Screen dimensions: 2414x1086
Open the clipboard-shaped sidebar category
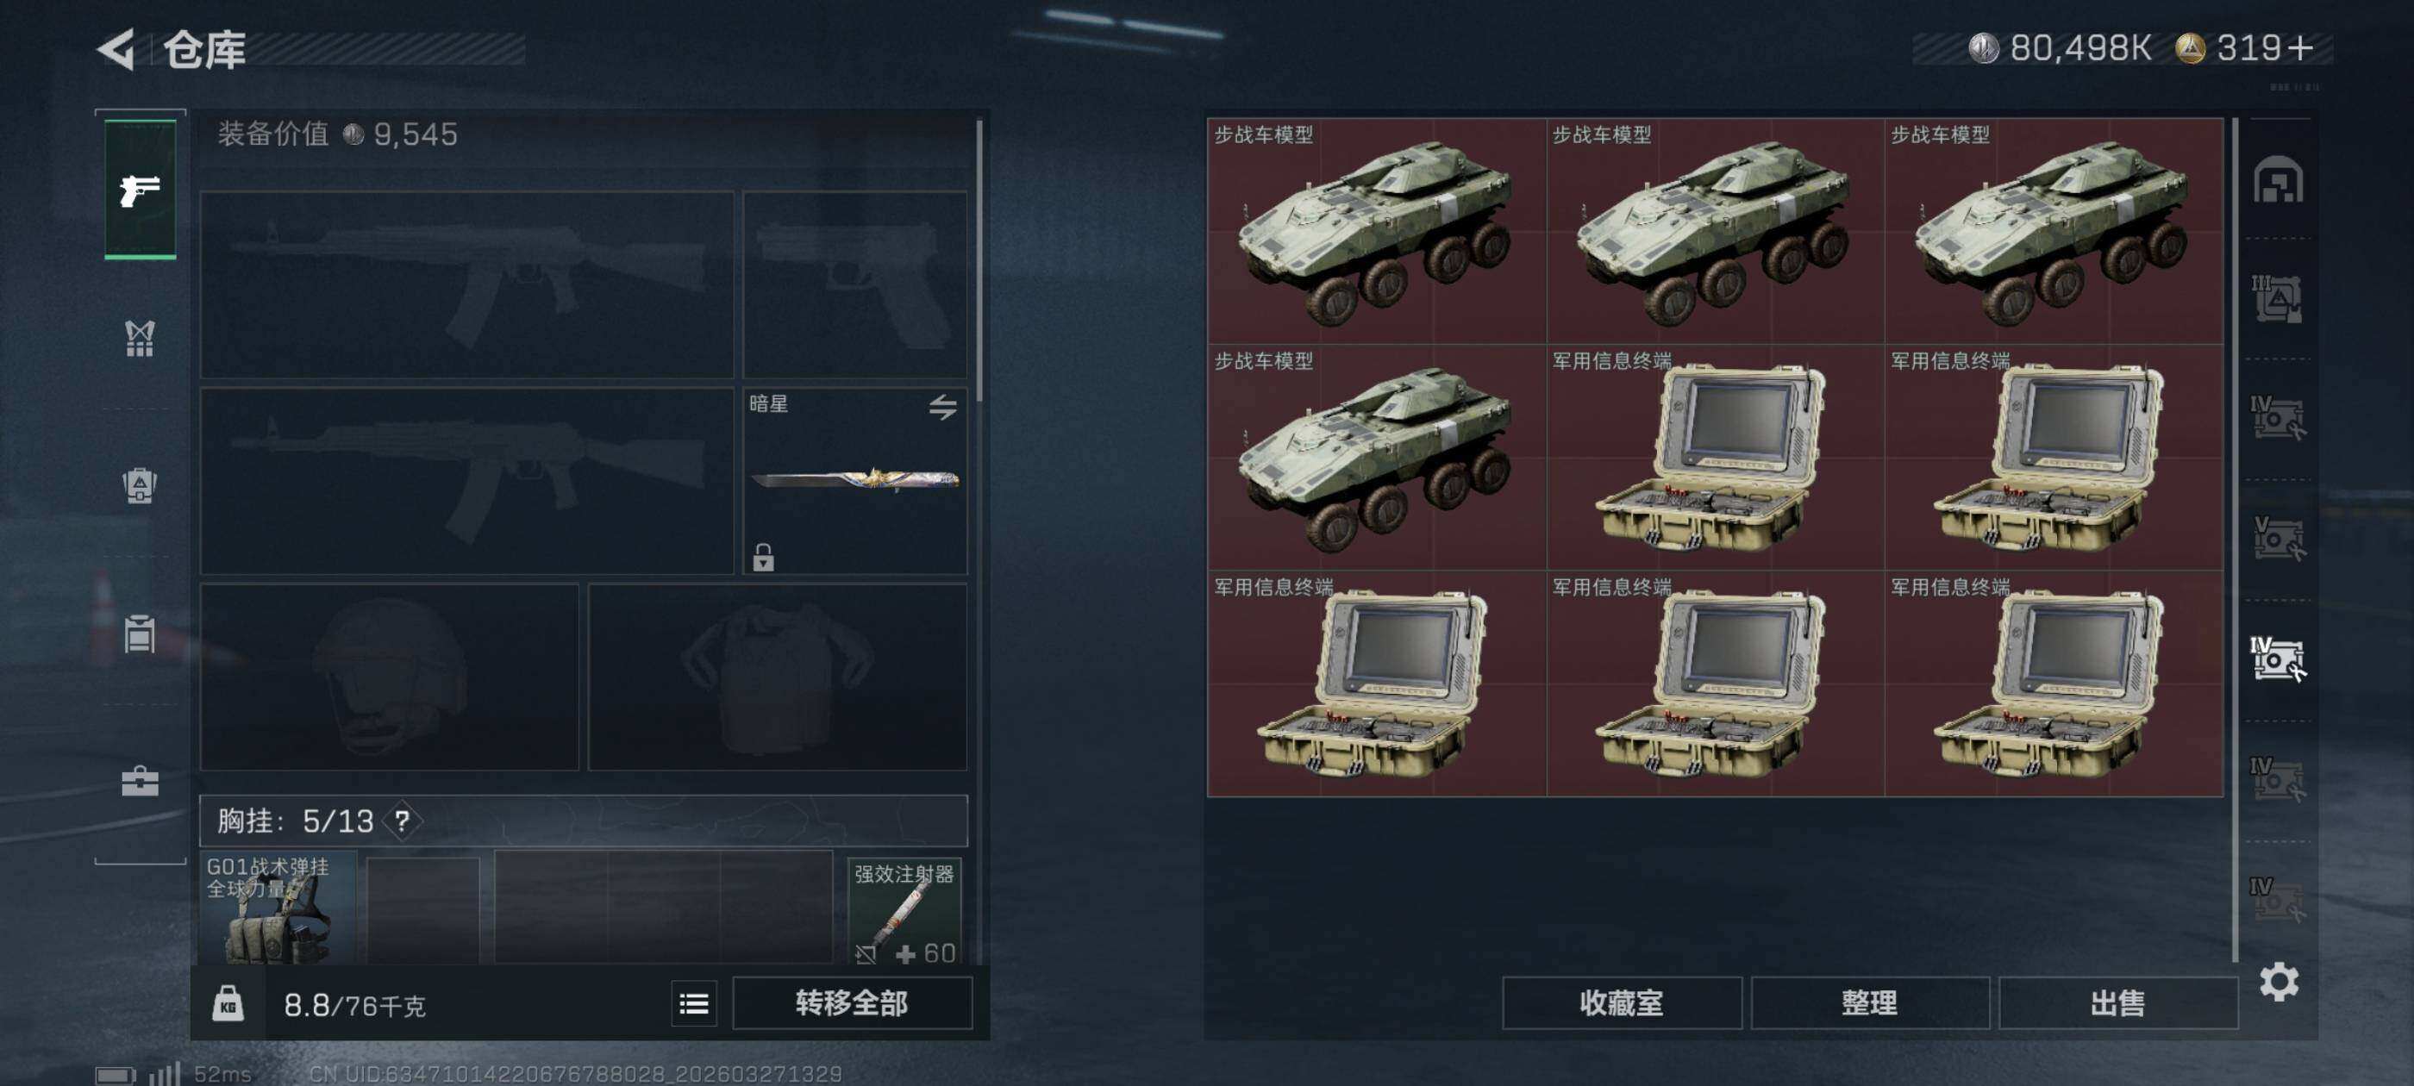pos(140,633)
